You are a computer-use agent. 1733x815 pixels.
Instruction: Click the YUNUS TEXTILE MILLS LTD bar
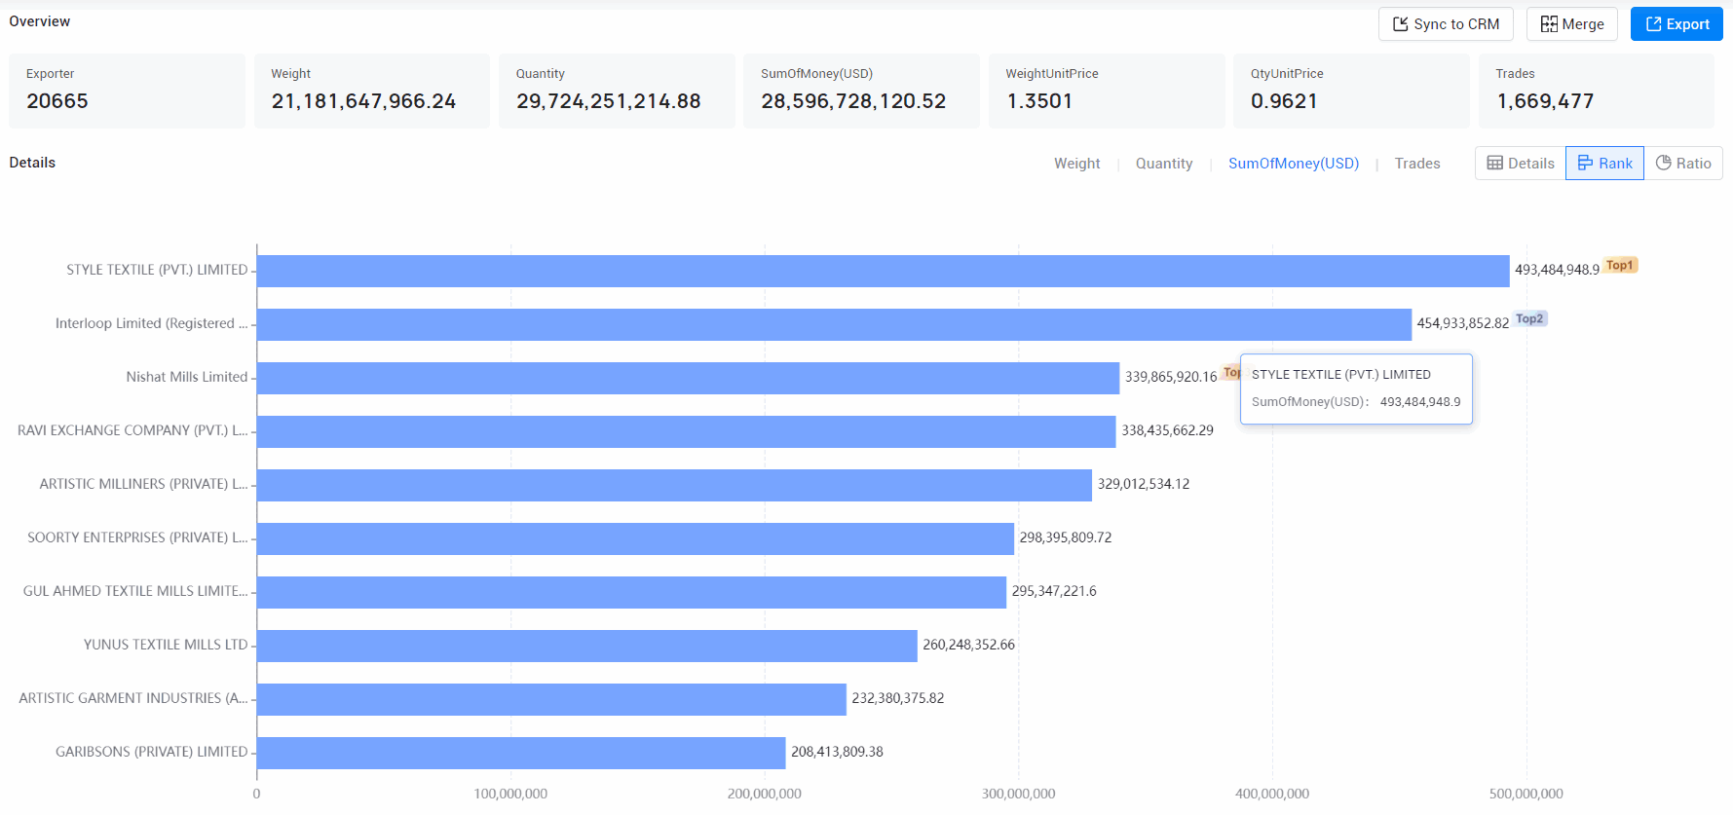tap(587, 646)
